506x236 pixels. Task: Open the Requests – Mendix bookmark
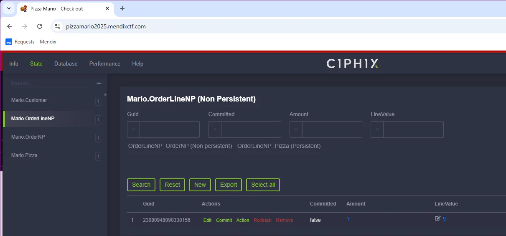pyautogui.click(x=31, y=42)
